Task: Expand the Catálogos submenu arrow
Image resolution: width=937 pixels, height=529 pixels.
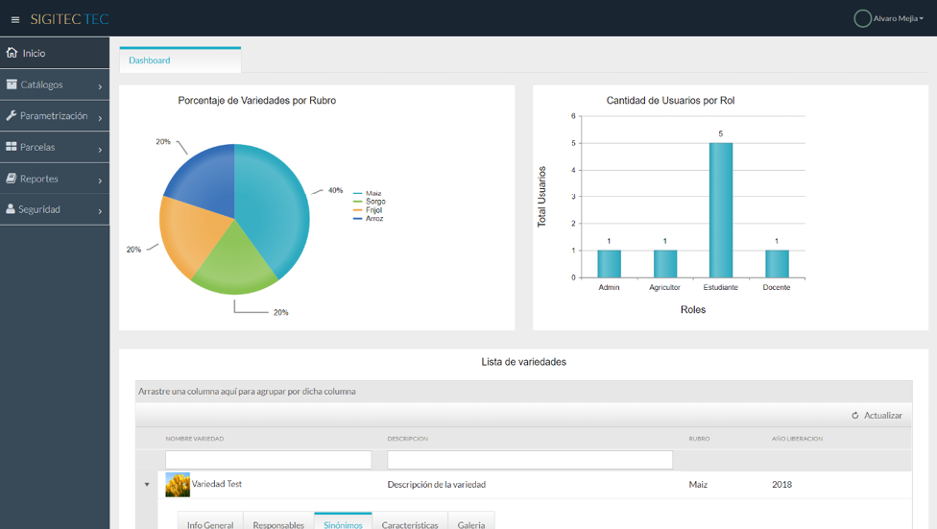Action: (x=100, y=87)
